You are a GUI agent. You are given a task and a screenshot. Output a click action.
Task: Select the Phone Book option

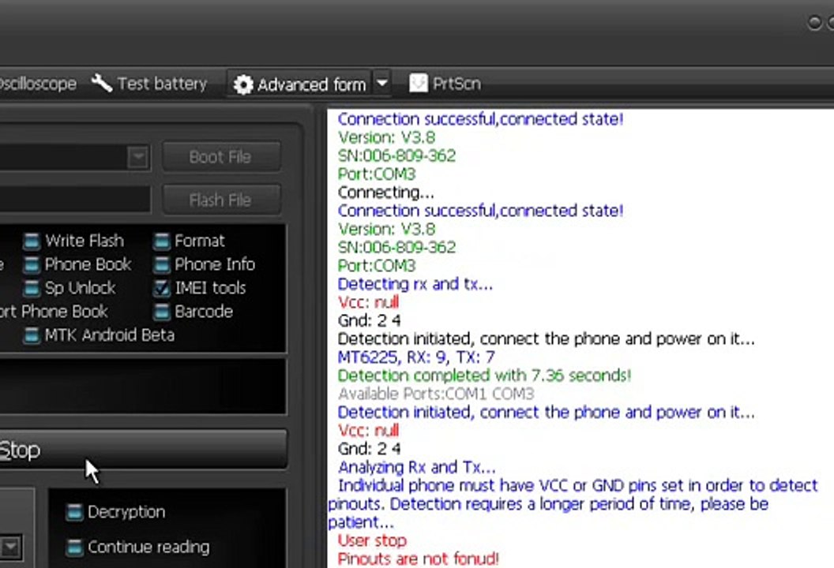click(77, 264)
